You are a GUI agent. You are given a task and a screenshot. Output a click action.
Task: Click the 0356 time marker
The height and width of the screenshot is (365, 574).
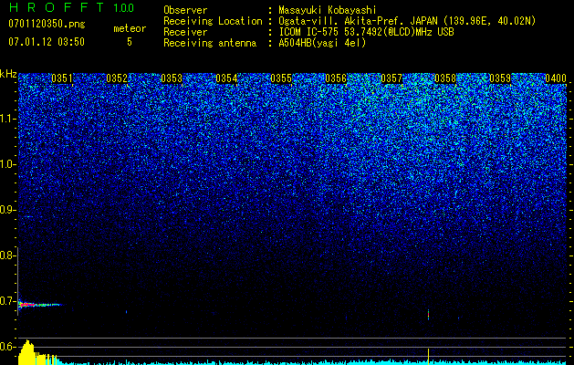[336, 78]
